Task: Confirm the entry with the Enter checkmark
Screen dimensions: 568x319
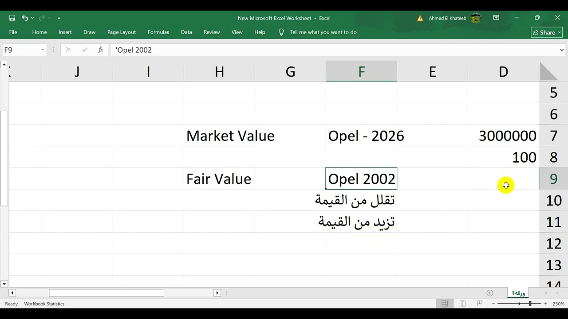Action: tap(85, 50)
